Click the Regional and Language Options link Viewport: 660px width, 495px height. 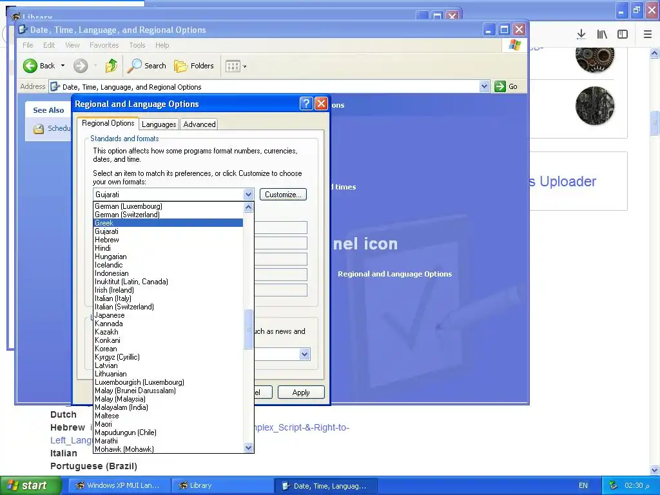[394, 273]
